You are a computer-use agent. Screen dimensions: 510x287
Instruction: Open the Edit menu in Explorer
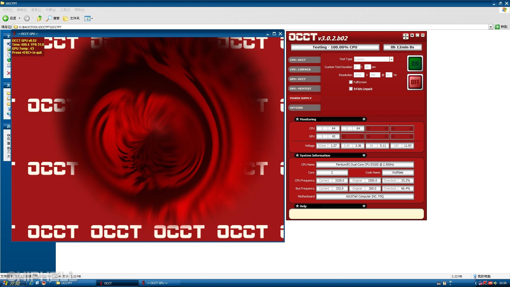pos(22,10)
